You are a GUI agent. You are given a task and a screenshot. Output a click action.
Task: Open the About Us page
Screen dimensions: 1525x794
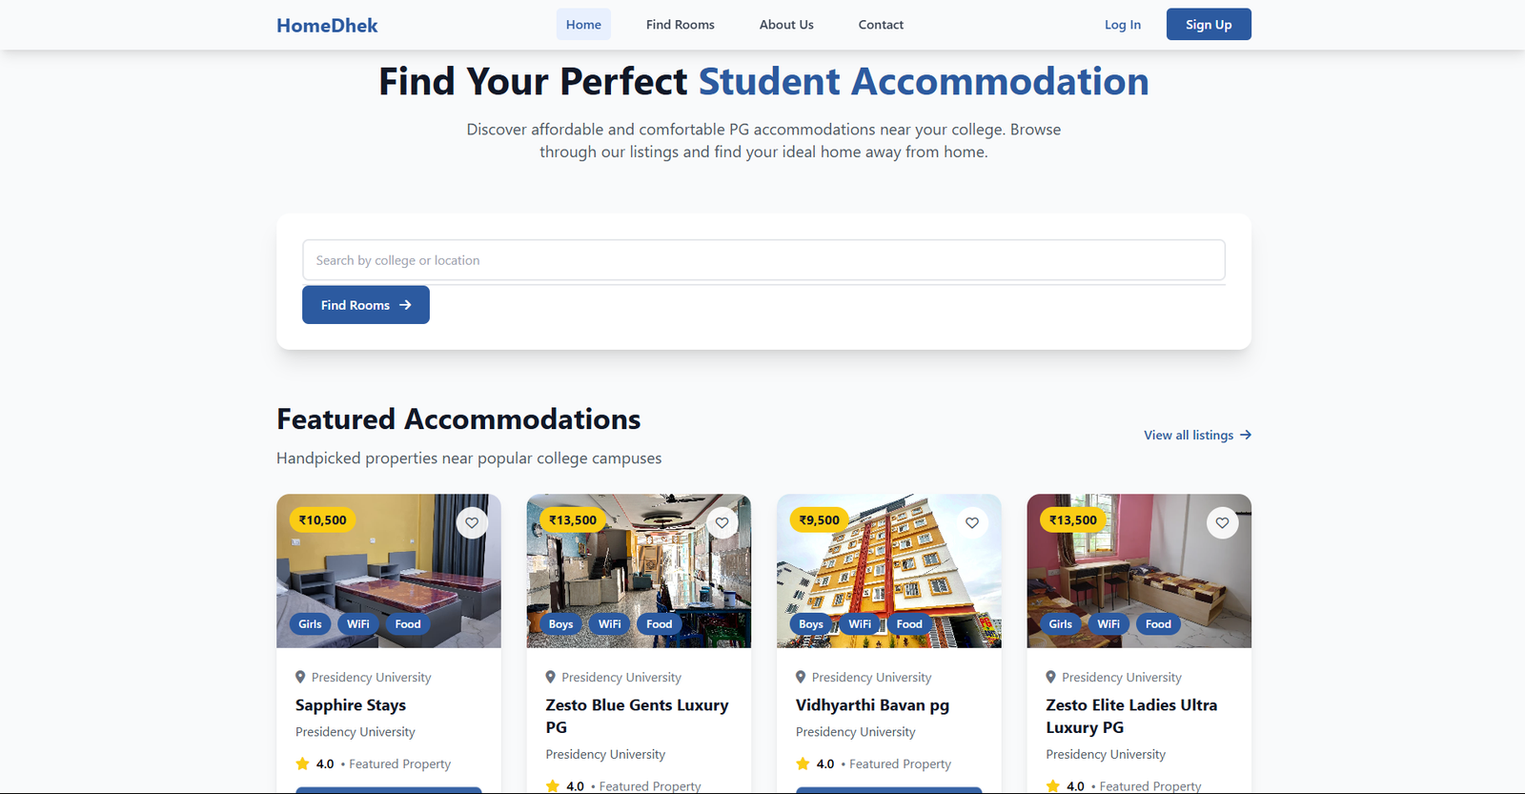[x=785, y=24]
